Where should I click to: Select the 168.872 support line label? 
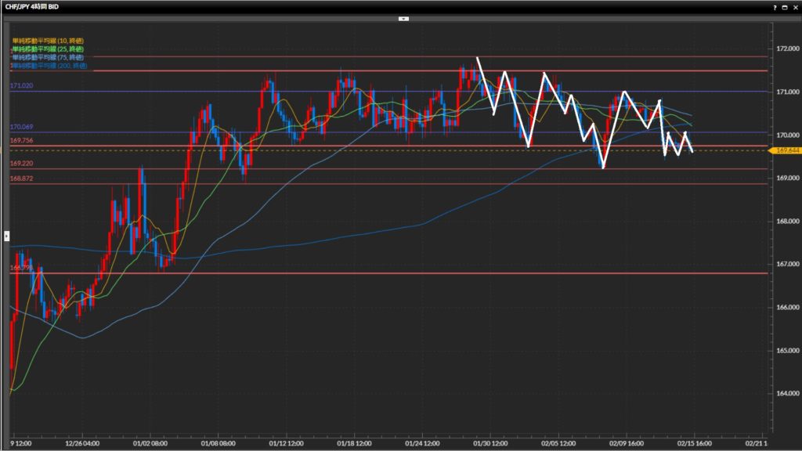click(21, 178)
